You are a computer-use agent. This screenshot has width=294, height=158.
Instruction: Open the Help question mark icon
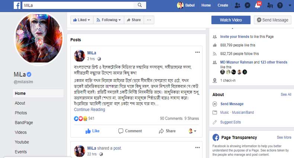coord(280,5)
